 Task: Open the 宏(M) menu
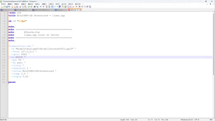[57, 4]
